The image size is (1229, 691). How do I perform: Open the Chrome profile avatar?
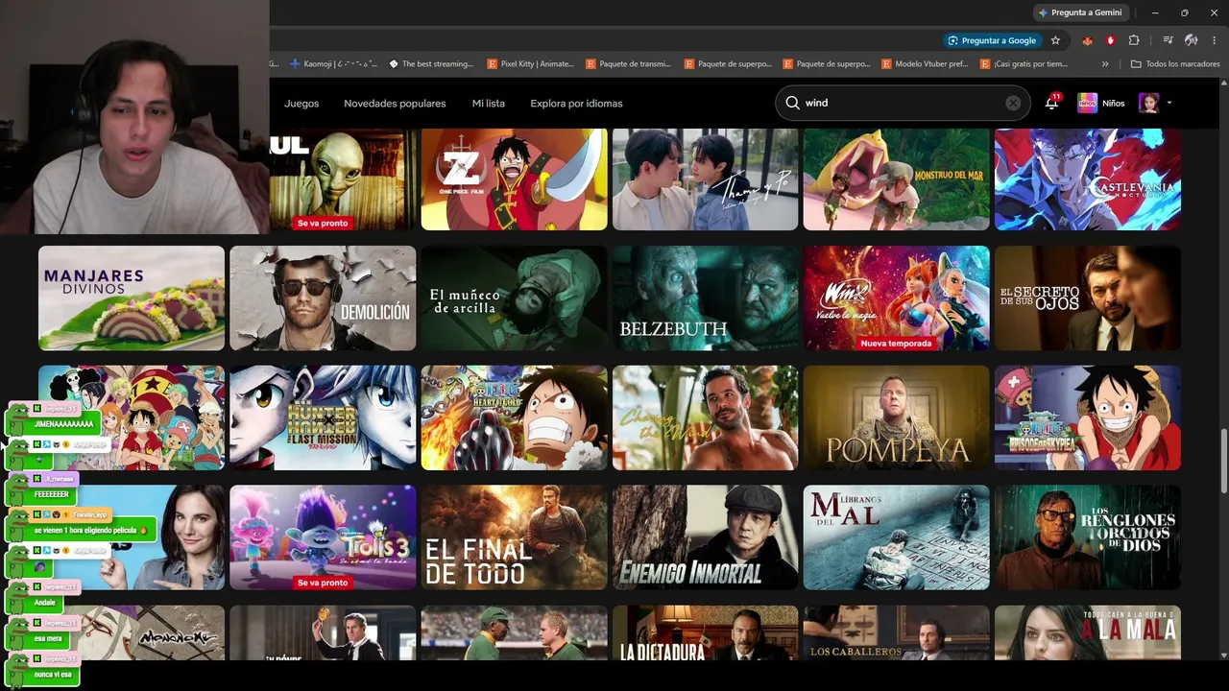1192,40
